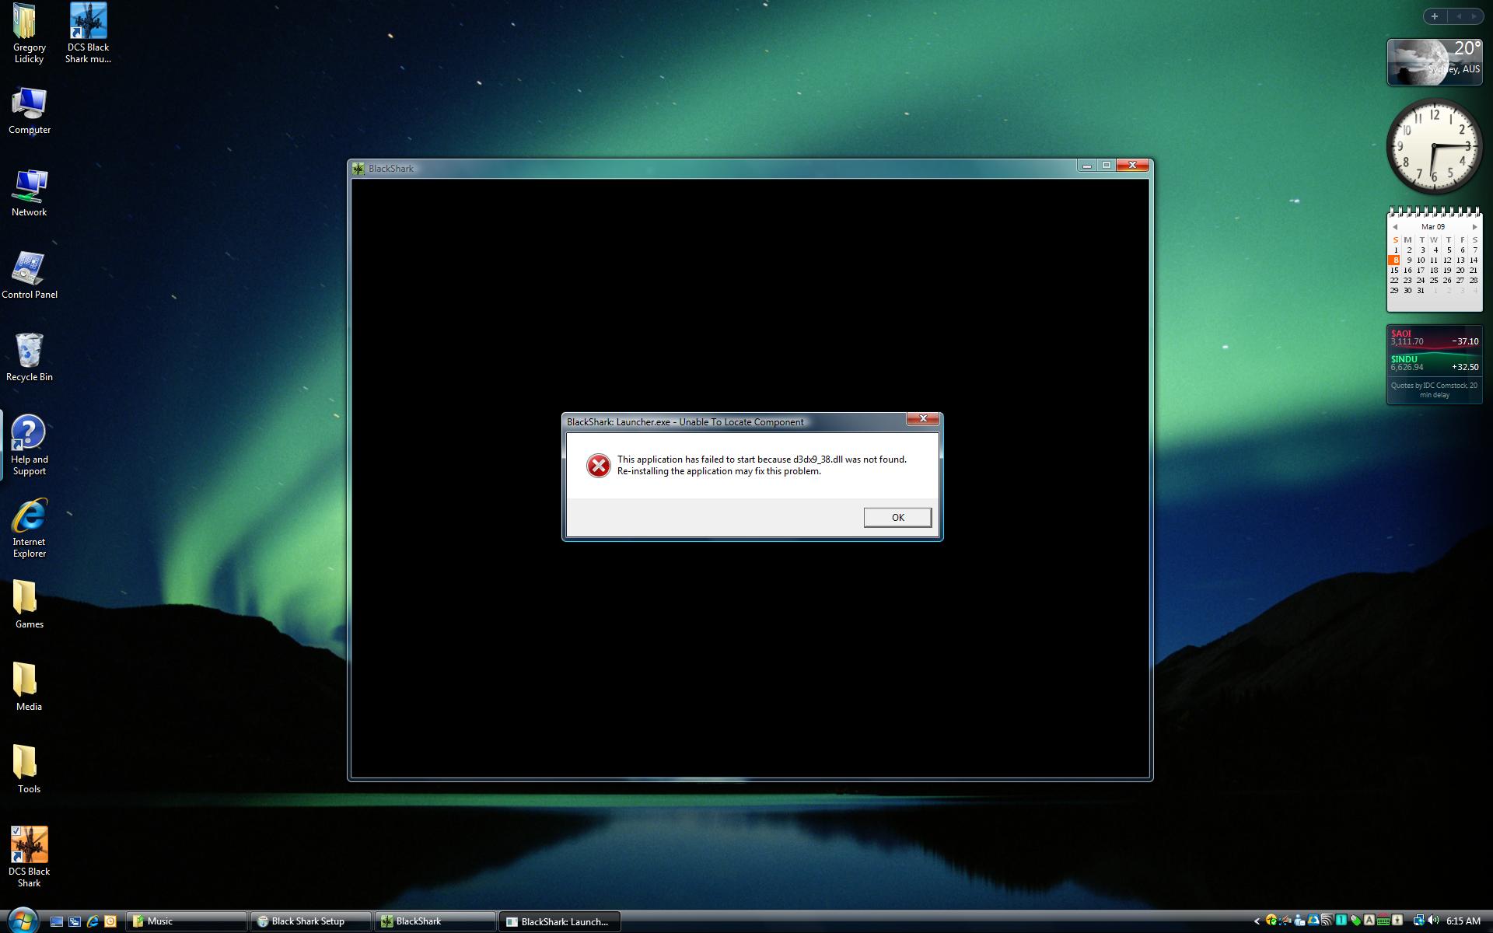Select the Games folder icon
Viewport: 1493px width, 933px height.
click(30, 606)
